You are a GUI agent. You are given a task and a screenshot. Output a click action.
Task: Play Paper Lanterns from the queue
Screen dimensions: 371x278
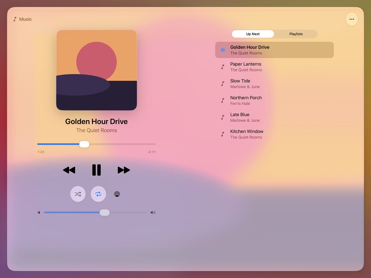click(x=274, y=67)
